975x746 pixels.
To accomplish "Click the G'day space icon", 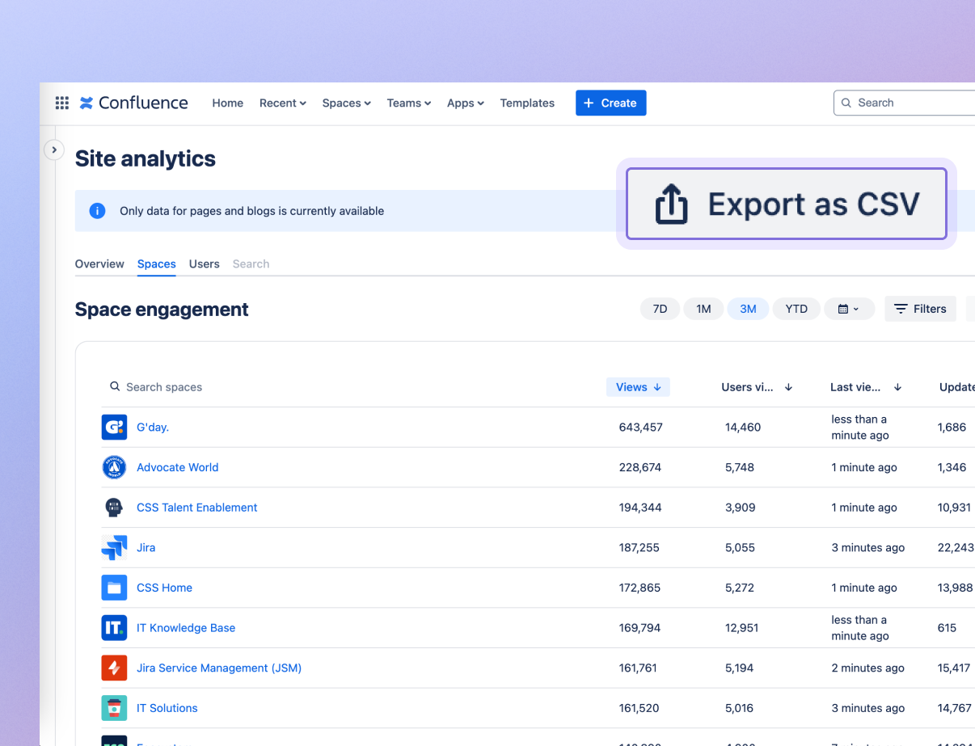I will [x=114, y=427].
